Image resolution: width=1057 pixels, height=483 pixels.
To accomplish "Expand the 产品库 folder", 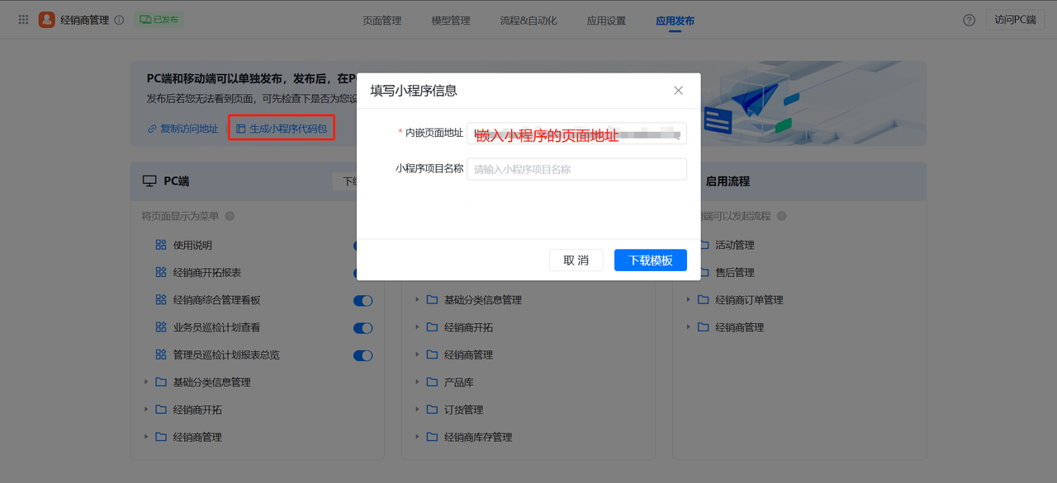I will 417,382.
